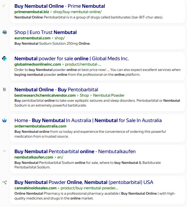Click the nembutalkaufen.com domain text
The image size is (187, 207).
tap(34, 157)
